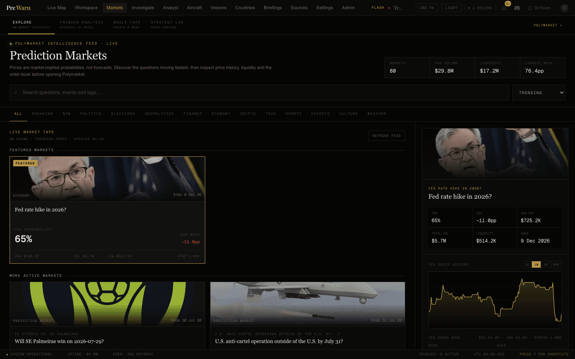Screen dimensions: 575x359
Task: Set price history range to MAX
Action: pyautogui.click(x=556, y=264)
